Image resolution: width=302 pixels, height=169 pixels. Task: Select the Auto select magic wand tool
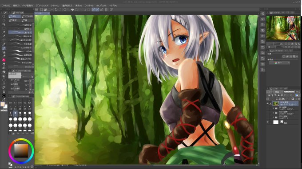click(x=4, y=32)
